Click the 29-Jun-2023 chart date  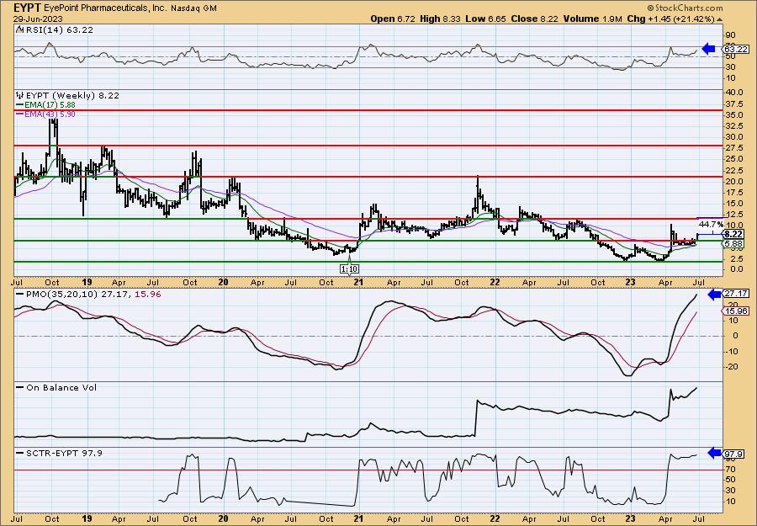click(x=37, y=19)
